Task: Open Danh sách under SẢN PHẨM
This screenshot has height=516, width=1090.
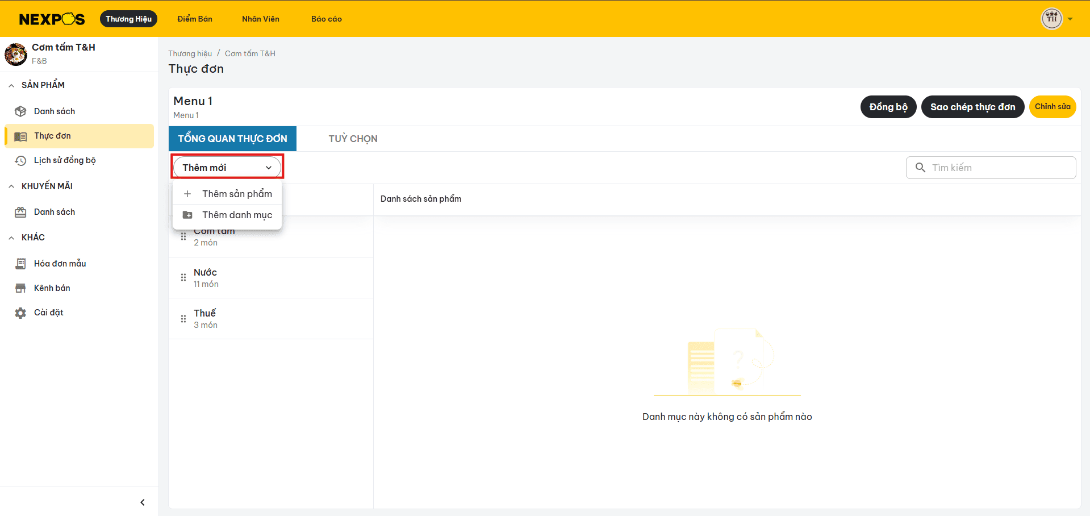Action: 55,111
